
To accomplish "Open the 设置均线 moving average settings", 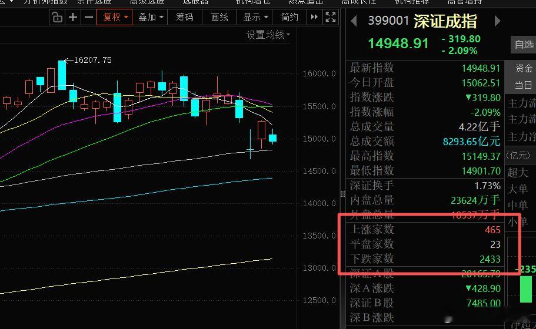I will tap(268, 35).
